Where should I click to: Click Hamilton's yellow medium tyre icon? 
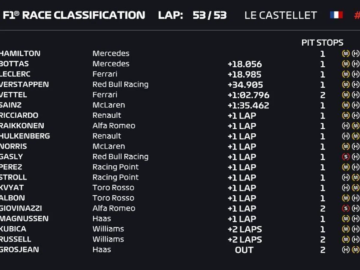[x=346, y=54]
